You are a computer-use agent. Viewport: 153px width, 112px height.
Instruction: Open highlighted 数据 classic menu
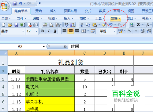(x=116, y=19)
